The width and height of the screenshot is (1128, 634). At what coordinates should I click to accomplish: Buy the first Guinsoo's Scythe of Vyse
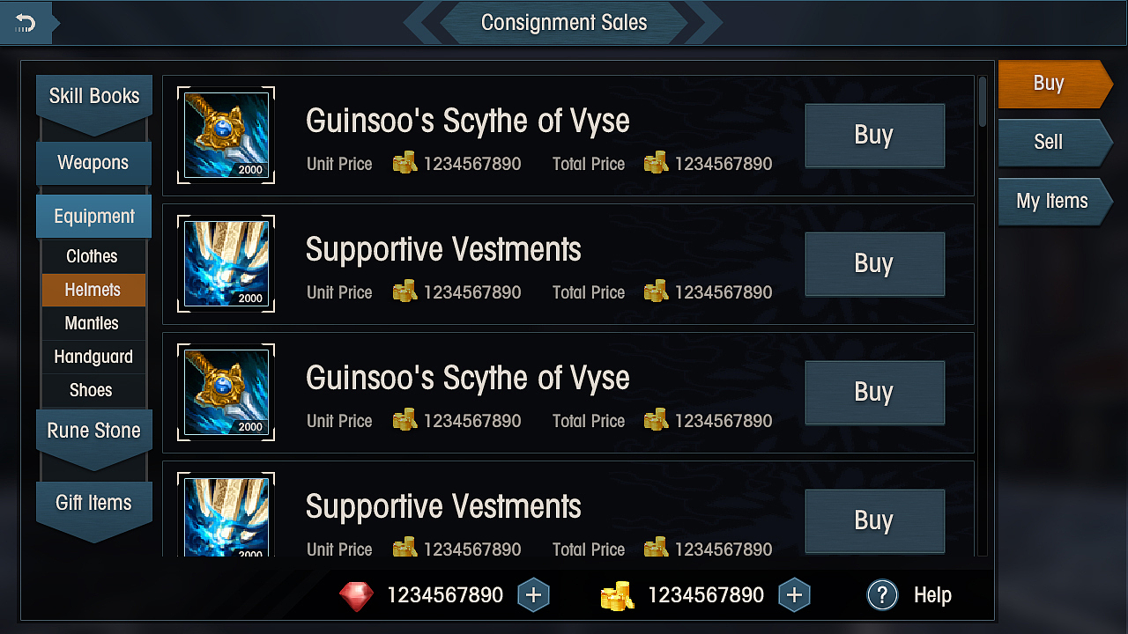tap(874, 136)
